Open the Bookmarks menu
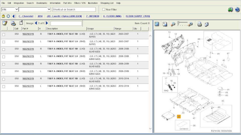 pos(42,3)
